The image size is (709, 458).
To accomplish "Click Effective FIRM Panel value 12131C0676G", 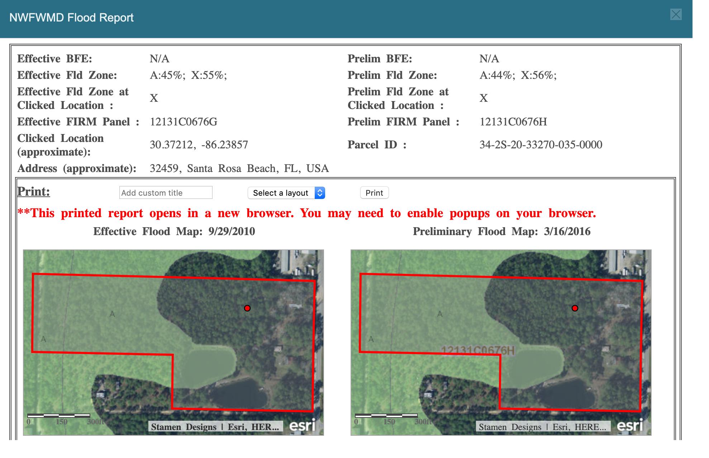I will point(183,122).
